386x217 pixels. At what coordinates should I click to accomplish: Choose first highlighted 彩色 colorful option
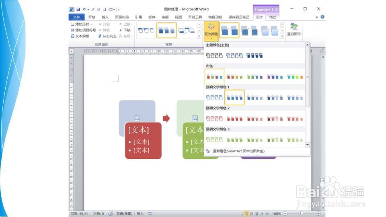click(214, 76)
